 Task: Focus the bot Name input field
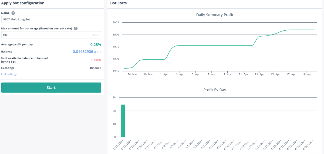coord(51,19)
